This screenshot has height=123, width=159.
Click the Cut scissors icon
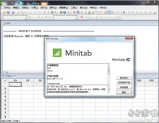(x=18, y=13)
